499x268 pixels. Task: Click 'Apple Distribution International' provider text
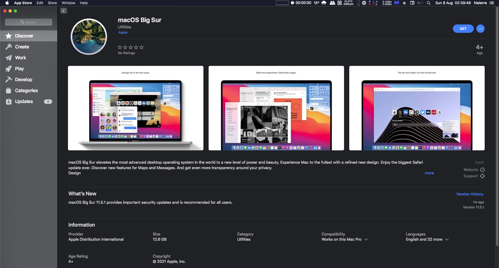point(96,239)
